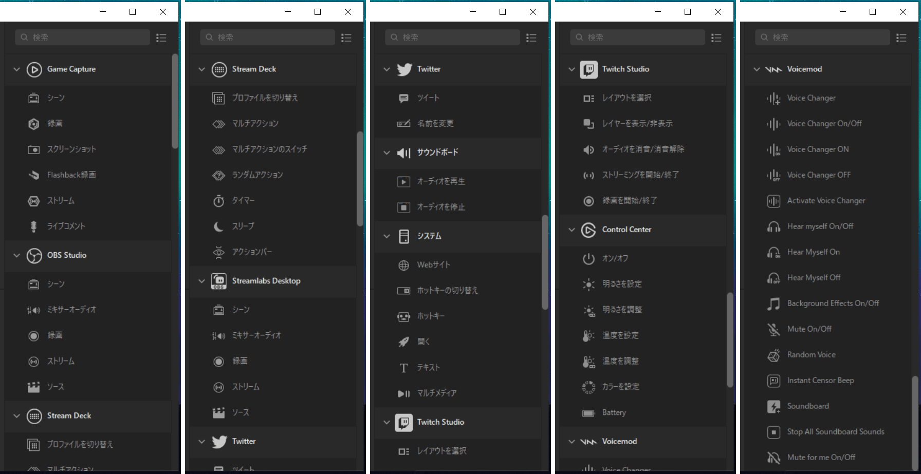Click the 明るさを設定 brightness icon
This screenshot has height=474, width=921.
pos(588,284)
